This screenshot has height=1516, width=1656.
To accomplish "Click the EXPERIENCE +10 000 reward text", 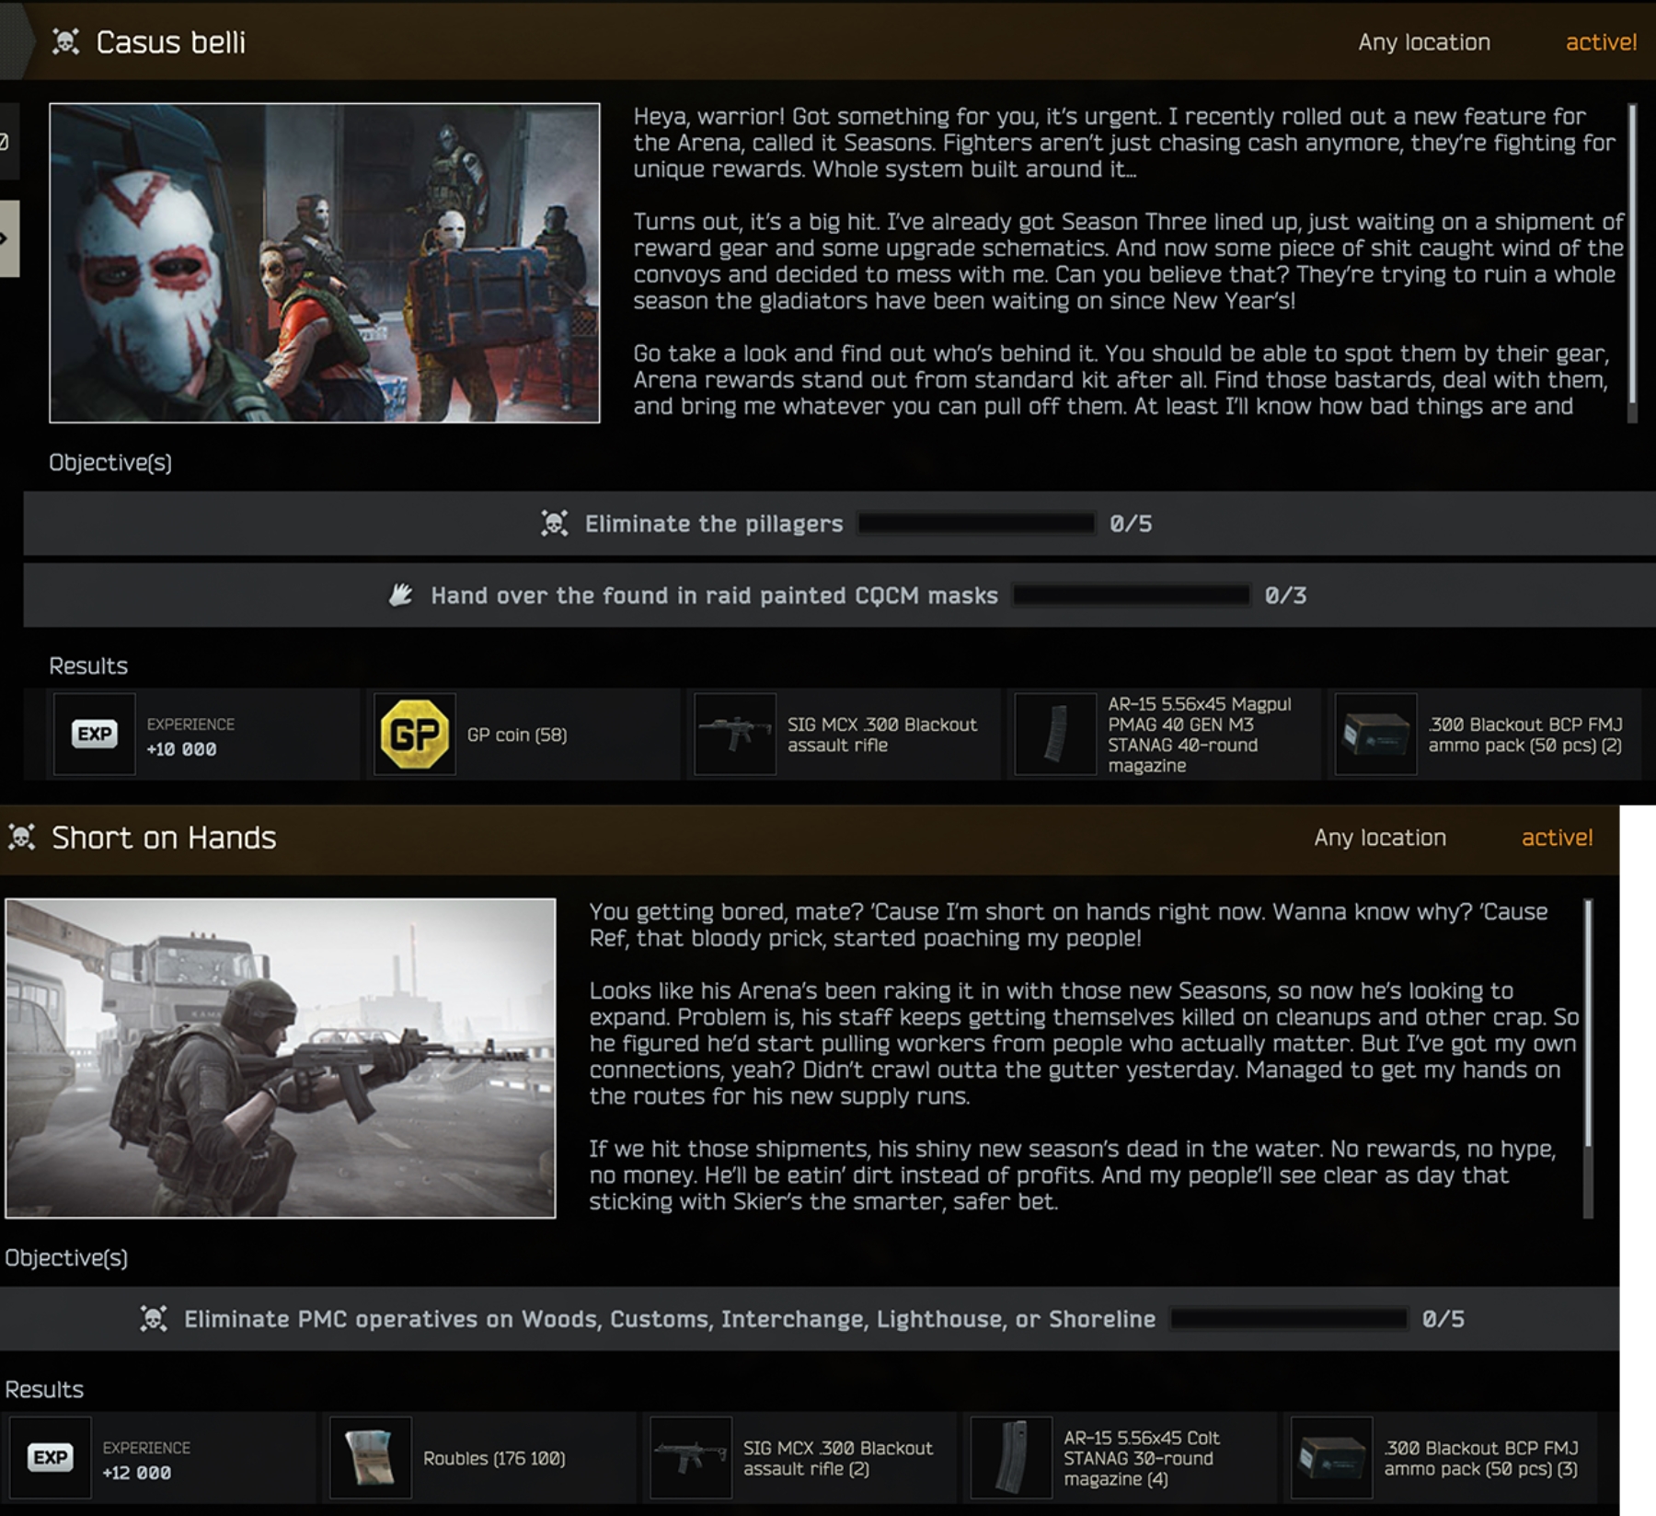I will pos(190,736).
